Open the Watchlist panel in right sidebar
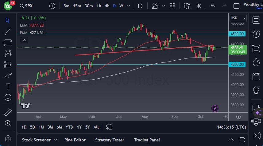This screenshot has height=146, width=263. click(x=256, y=20)
